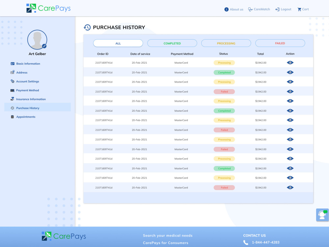Click the CareMatch stethoscope icon
Viewport: 329px width, 247px height.
pos(250,9)
